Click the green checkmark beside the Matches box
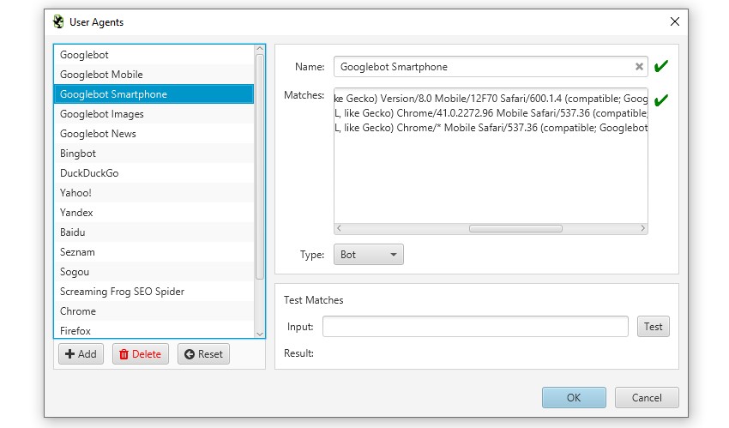 click(x=660, y=99)
